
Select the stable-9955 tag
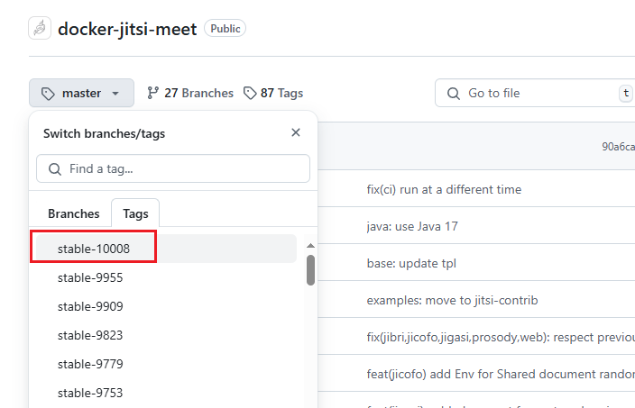click(166, 277)
